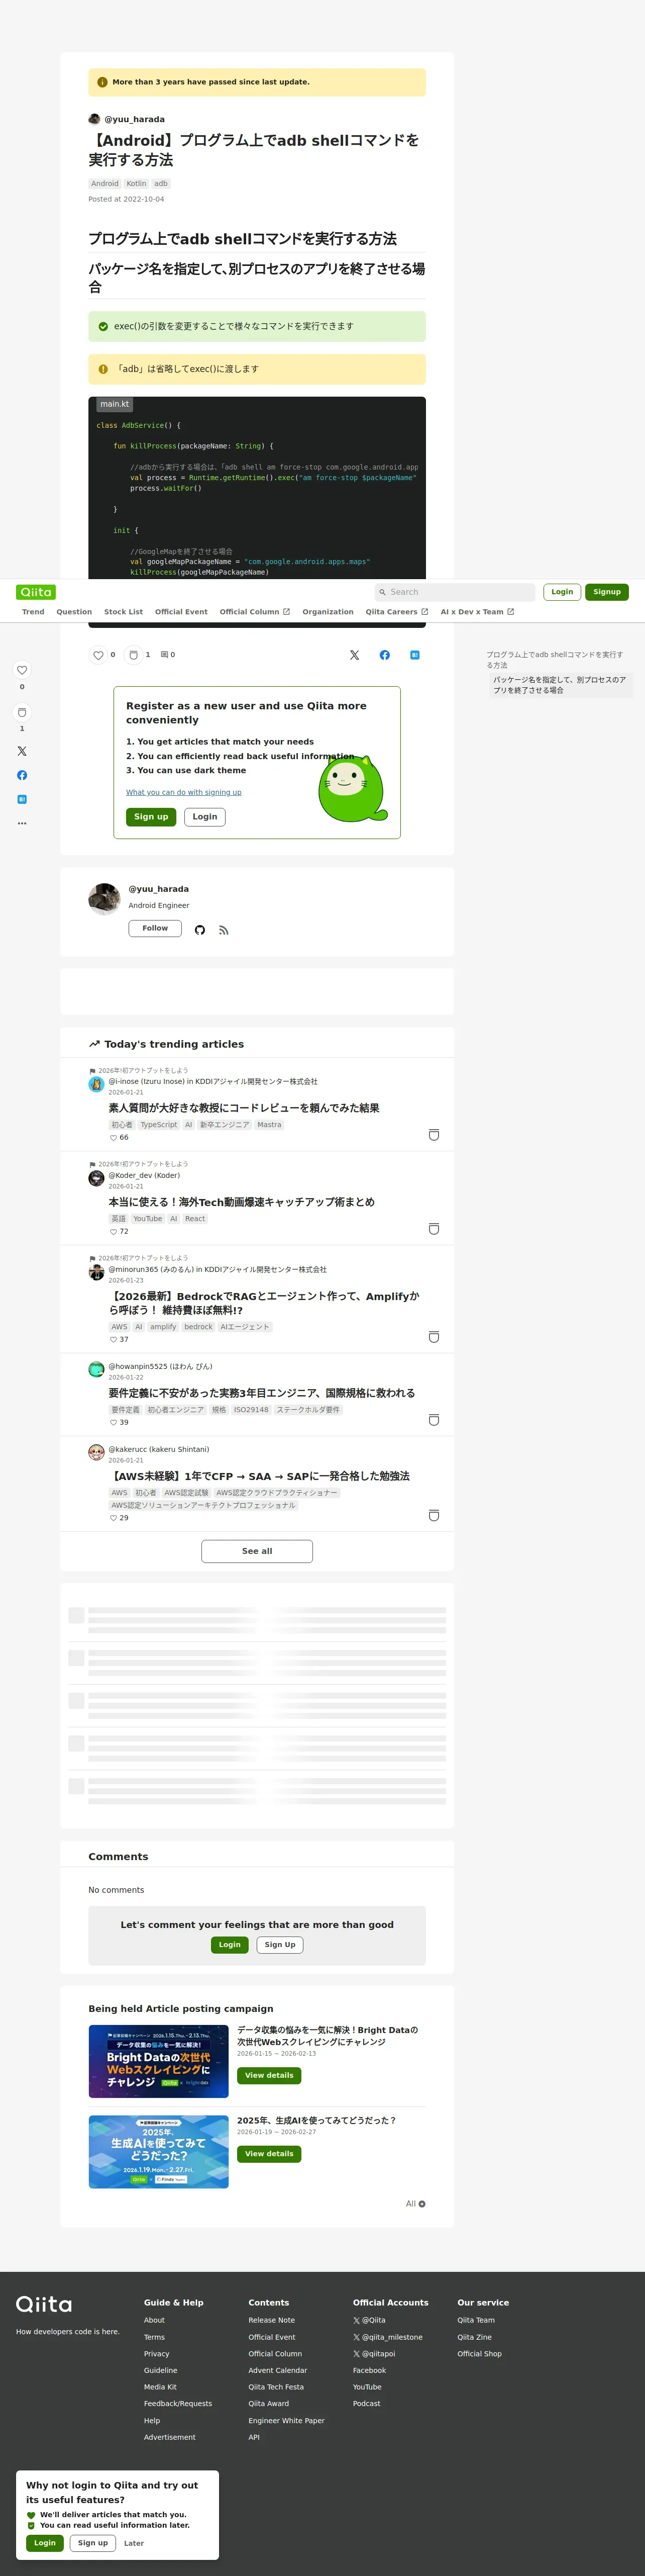Screen dimensions: 645x2576
Task: Open the @qiitapoi account link in the footer
Action: point(374,2354)
